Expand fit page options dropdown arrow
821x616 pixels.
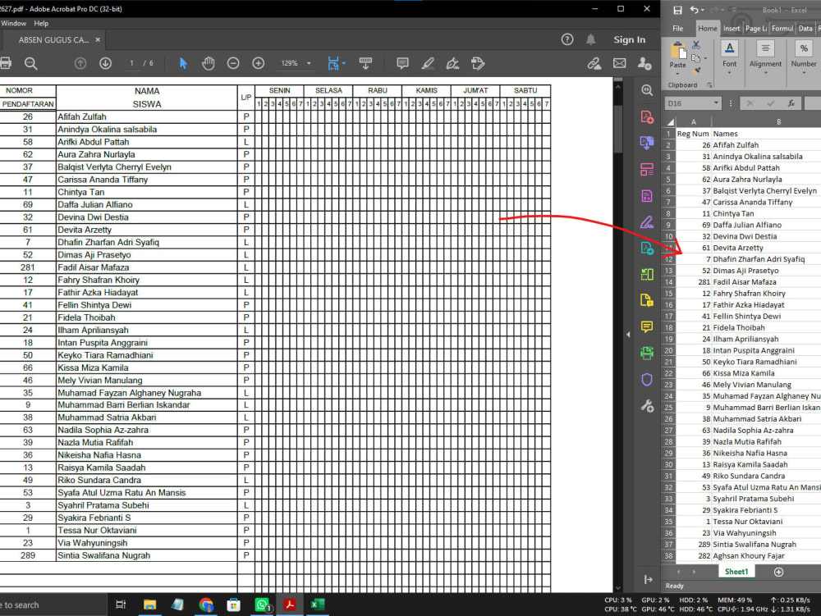coord(343,63)
